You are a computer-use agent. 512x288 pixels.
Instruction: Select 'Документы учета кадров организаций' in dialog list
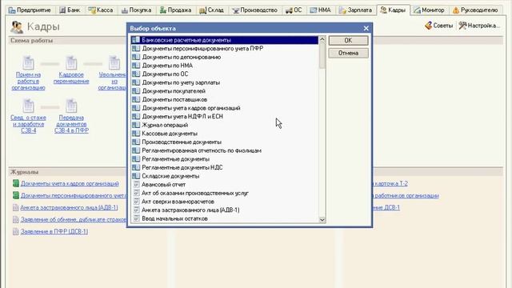tap(225, 108)
